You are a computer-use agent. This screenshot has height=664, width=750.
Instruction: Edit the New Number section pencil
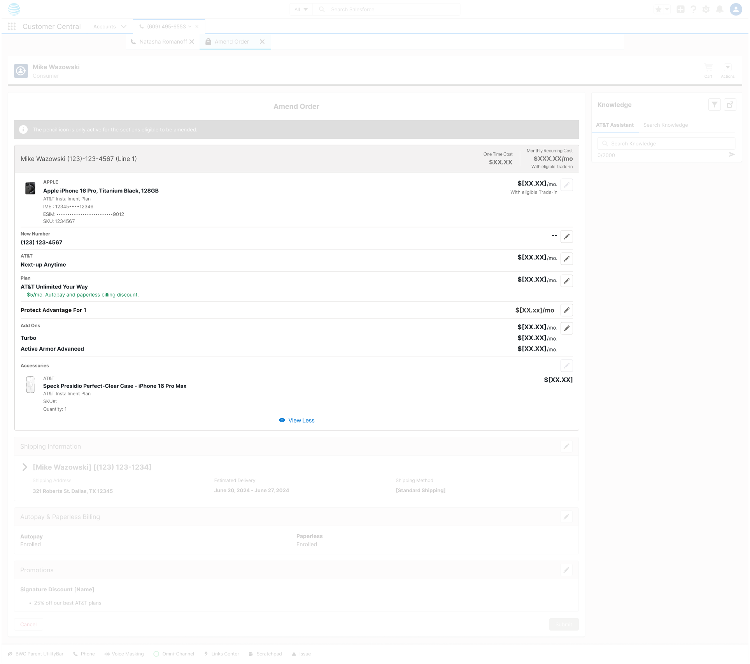click(567, 236)
